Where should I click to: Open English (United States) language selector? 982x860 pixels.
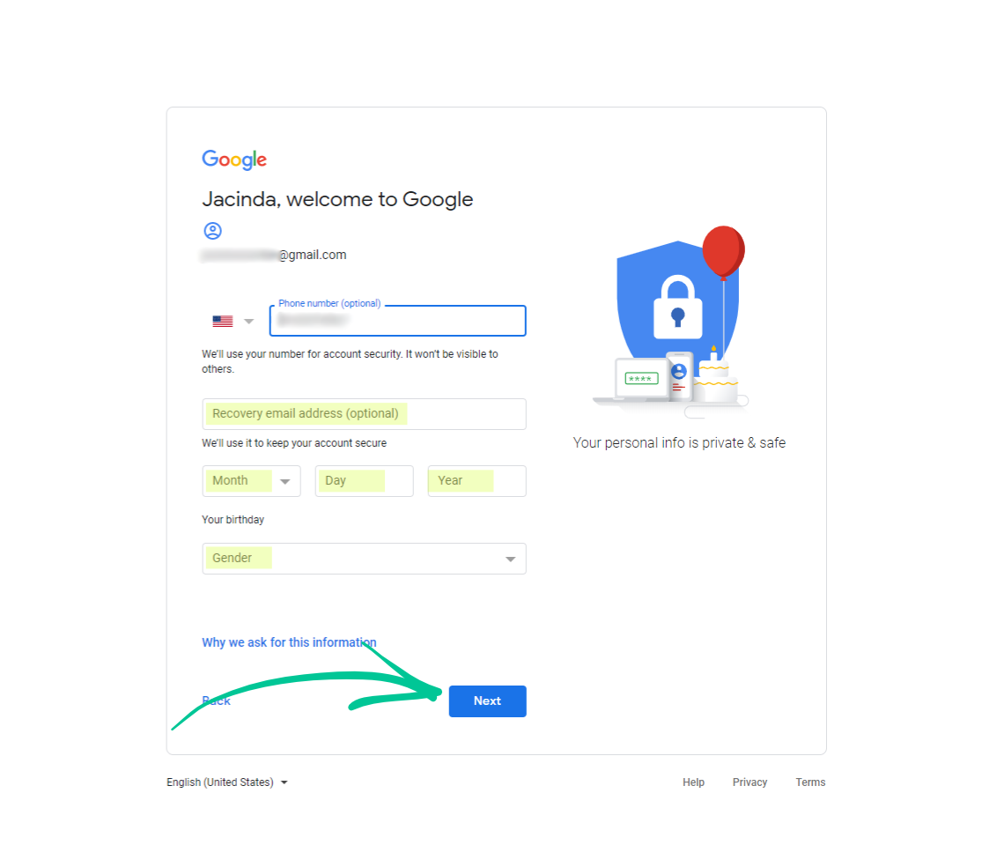click(226, 782)
